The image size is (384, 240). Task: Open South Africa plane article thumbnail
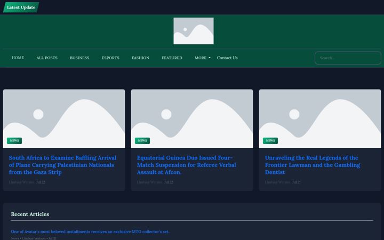64,118
